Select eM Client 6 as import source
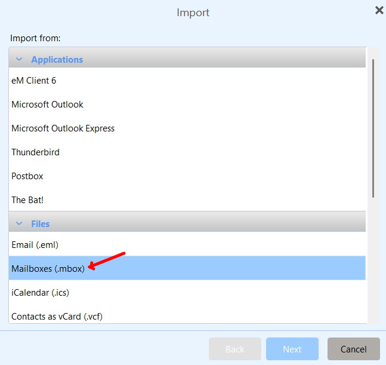The image size is (386, 365). [x=187, y=81]
